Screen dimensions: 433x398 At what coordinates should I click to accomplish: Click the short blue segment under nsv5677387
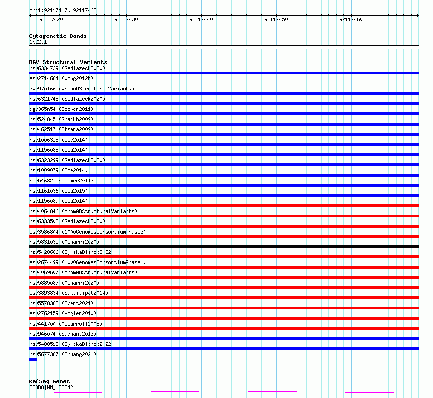coord(33,359)
